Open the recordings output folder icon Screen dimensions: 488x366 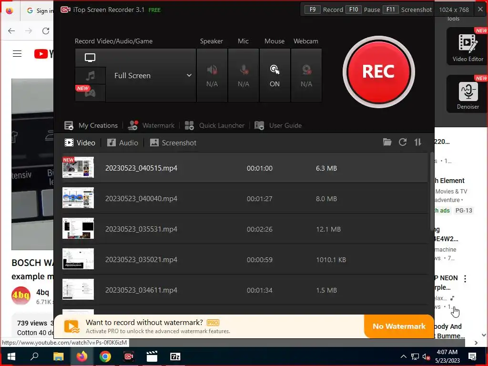click(387, 142)
